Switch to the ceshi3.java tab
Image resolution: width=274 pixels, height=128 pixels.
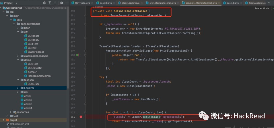point(106,3)
